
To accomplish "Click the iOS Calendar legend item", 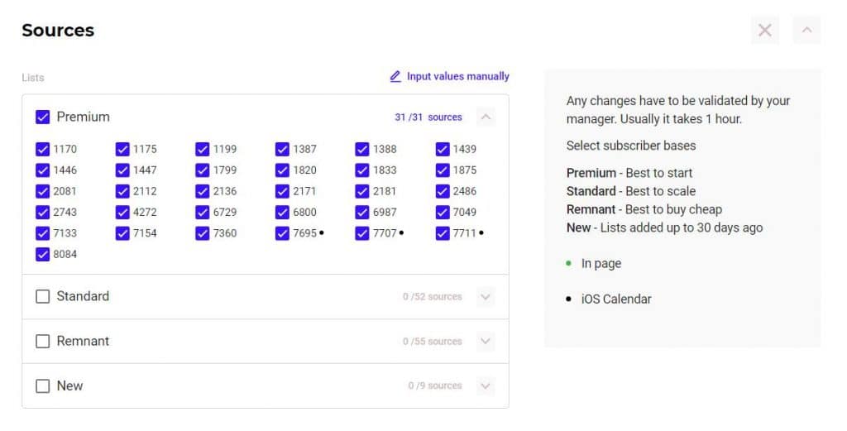I will pos(615,299).
